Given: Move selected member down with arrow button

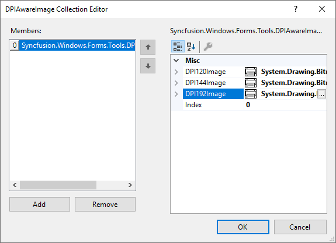Looking at the screenshot, I should pyautogui.click(x=148, y=66).
